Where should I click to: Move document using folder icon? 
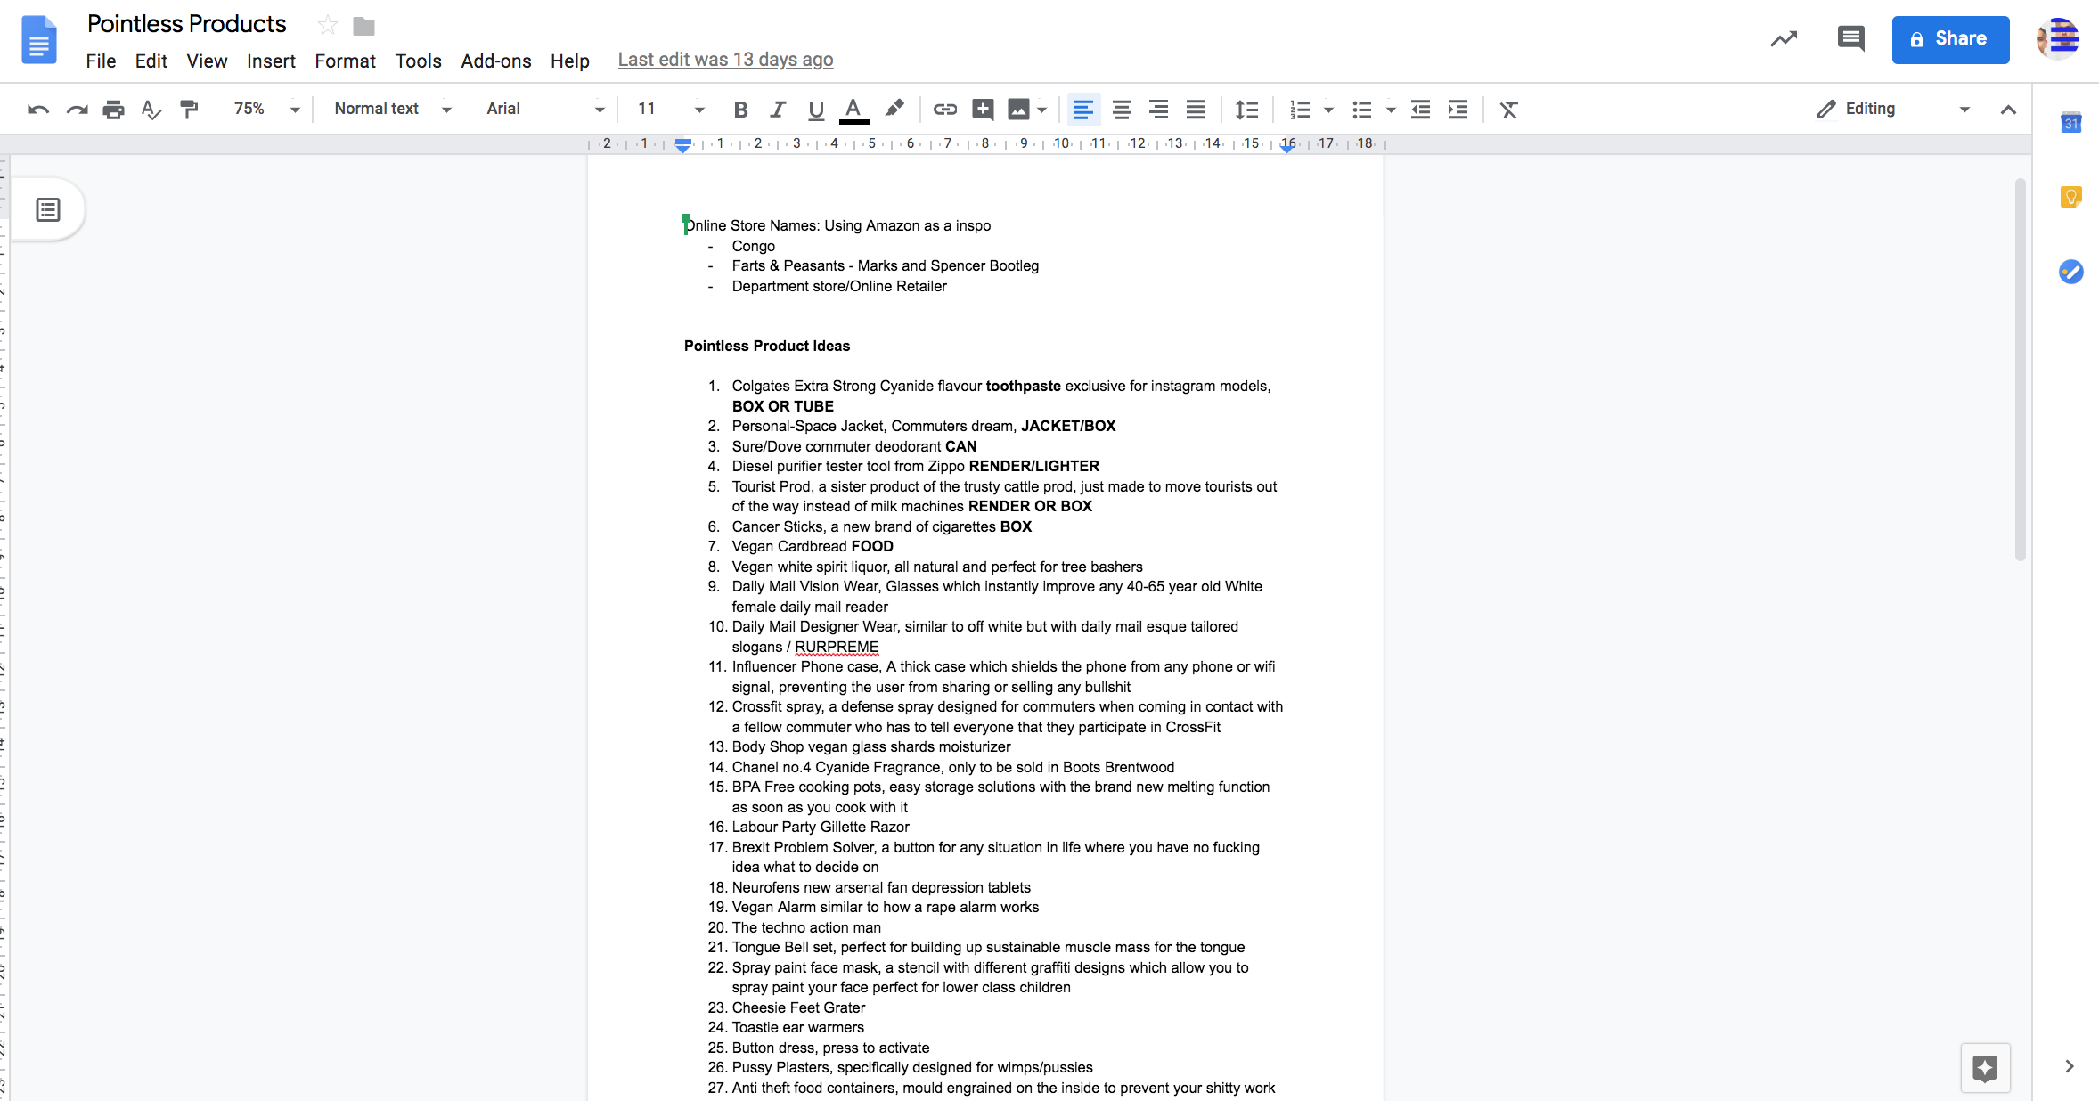(363, 27)
